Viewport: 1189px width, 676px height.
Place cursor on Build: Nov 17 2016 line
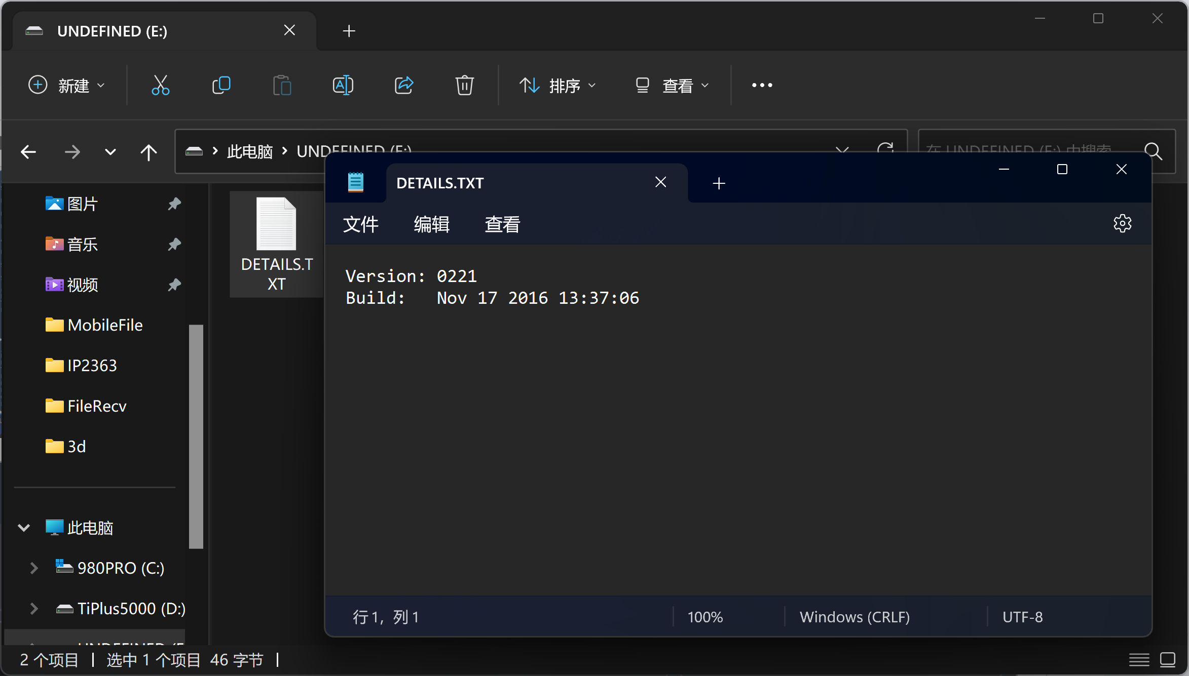coord(492,298)
